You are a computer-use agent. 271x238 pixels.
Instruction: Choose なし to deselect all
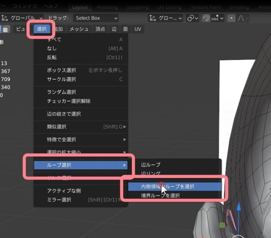pyautogui.click(x=81, y=48)
